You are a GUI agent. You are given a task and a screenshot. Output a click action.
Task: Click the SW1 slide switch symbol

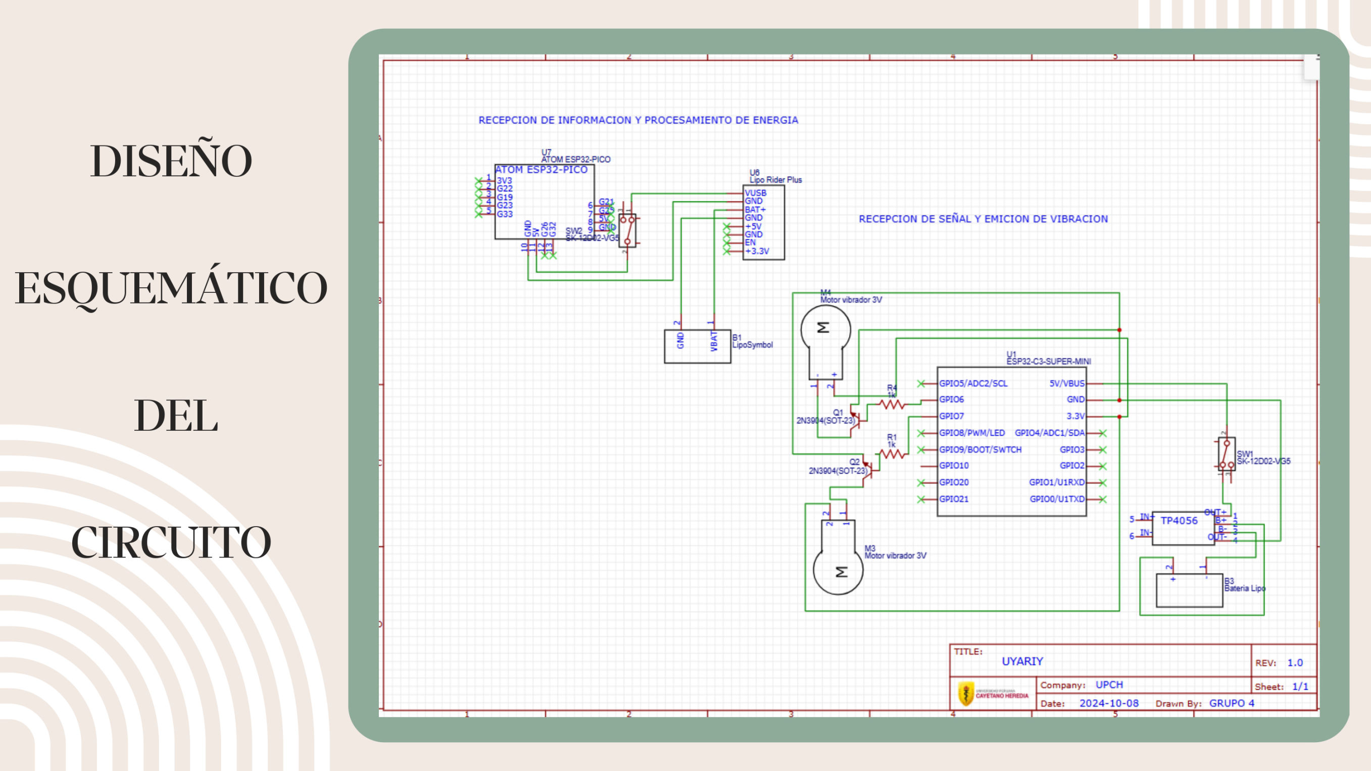pos(1226,454)
